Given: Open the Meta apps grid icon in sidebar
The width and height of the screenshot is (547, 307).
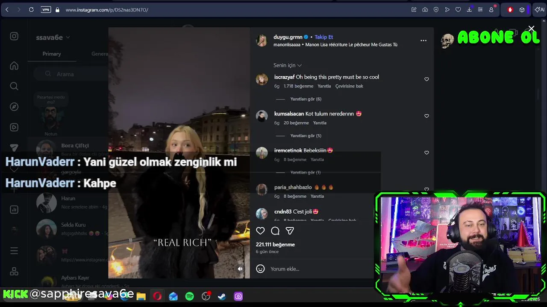Looking at the screenshot, I should coord(14,271).
